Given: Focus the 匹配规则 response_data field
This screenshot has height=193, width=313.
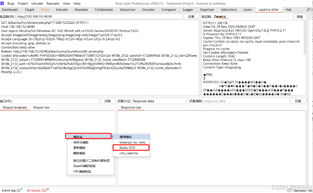Looking at the screenshot, I should pos(246,101).
